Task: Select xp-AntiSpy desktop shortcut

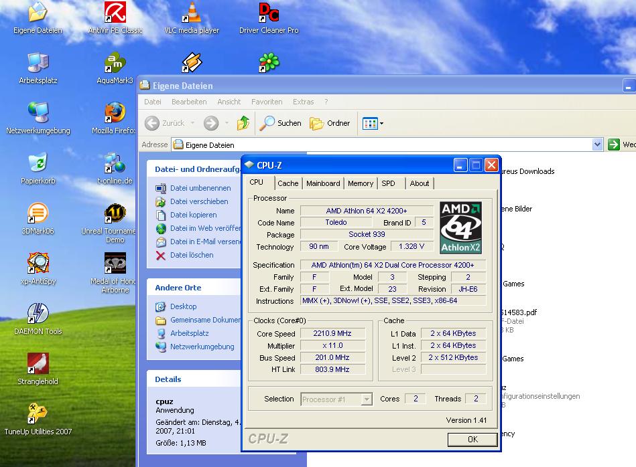Action: (38, 269)
